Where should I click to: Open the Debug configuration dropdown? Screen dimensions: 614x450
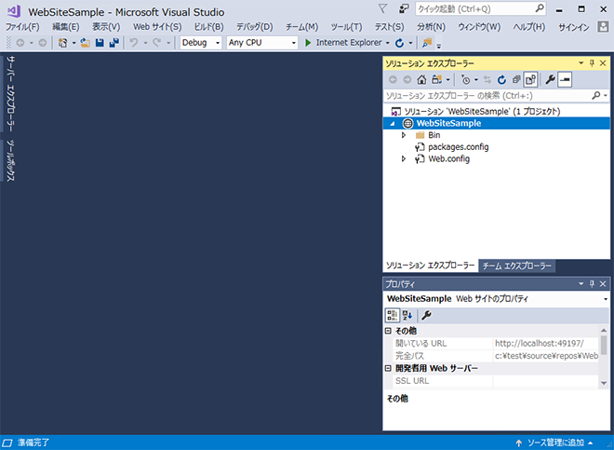click(x=218, y=43)
